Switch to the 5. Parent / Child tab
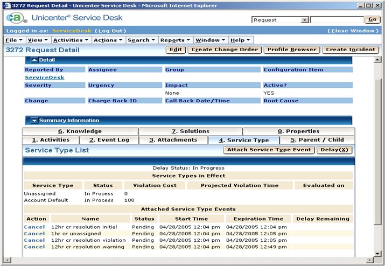Image resolution: width=385 pixels, height=266 pixels. (317, 140)
